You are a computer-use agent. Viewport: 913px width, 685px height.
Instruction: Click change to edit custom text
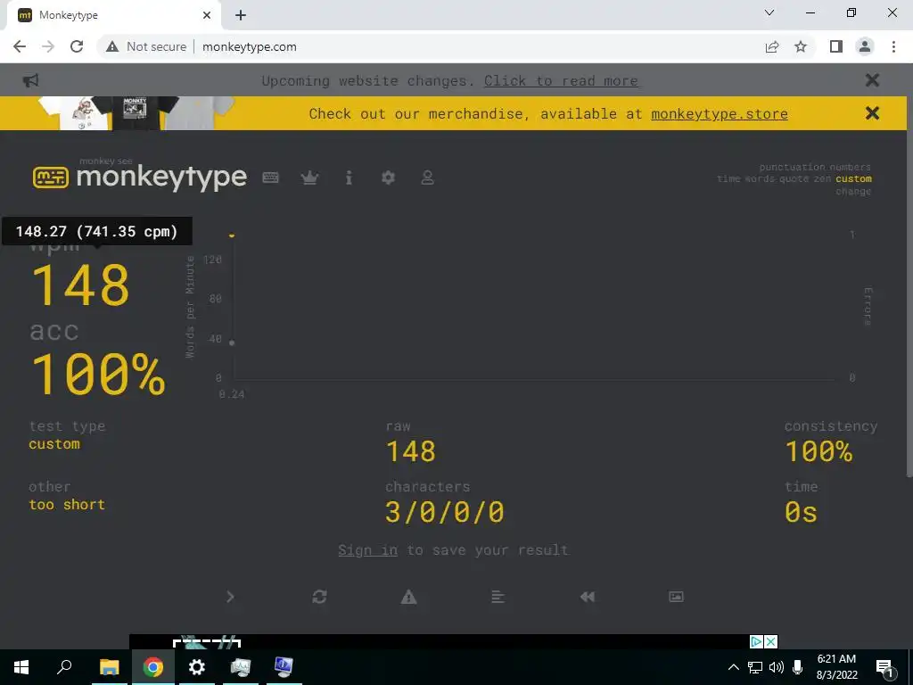[853, 191]
